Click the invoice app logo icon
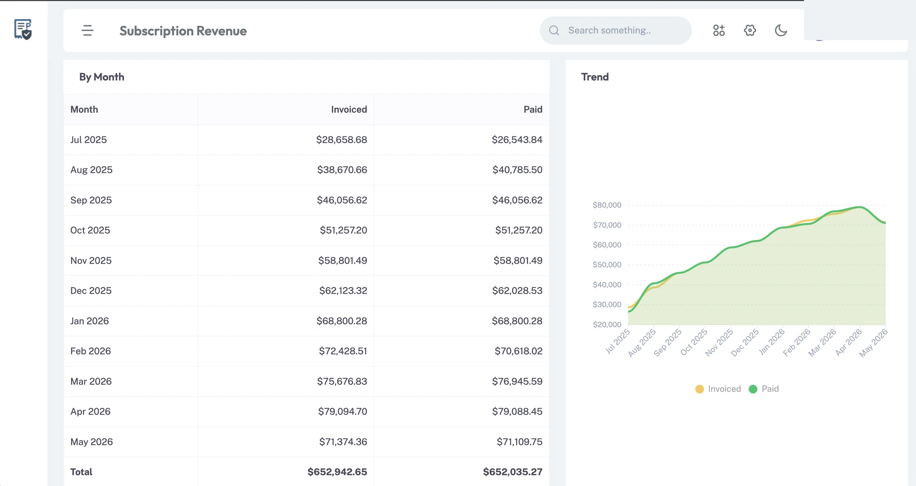The height and width of the screenshot is (486, 916). (x=23, y=29)
